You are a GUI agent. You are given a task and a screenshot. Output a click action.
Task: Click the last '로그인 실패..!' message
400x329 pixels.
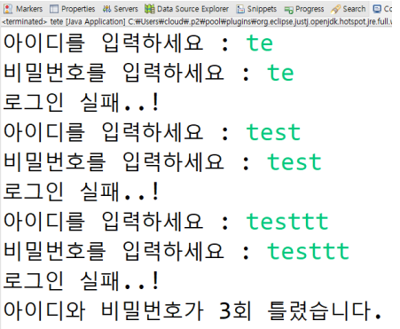coord(81,281)
